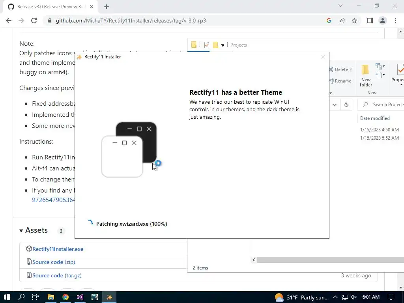Download Rectify11Installer.exe asset
The width and height of the screenshot is (404, 303).
tap(58, 249)
